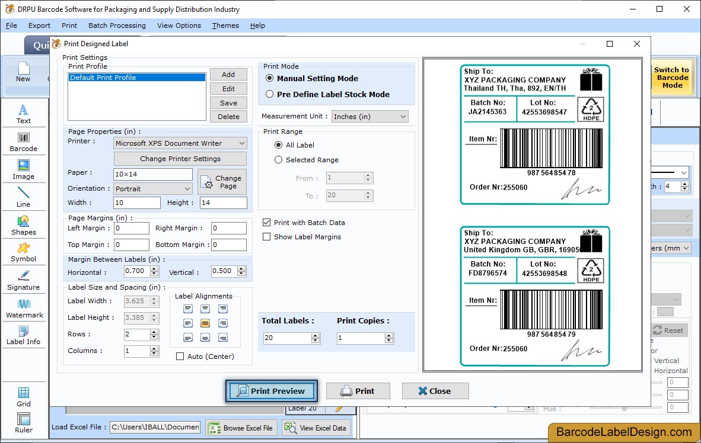Choose bottom-center label alignment icon
This screenshot has width=701, height=443.
[205, 338]
